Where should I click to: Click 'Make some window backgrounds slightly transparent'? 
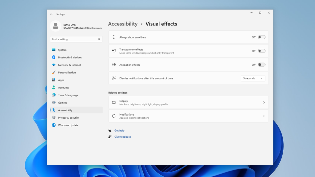(147, 53)
